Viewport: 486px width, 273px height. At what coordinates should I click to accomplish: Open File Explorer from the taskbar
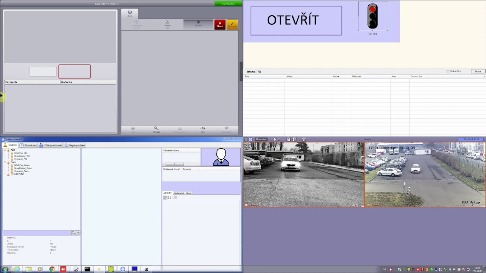(28, 269)
